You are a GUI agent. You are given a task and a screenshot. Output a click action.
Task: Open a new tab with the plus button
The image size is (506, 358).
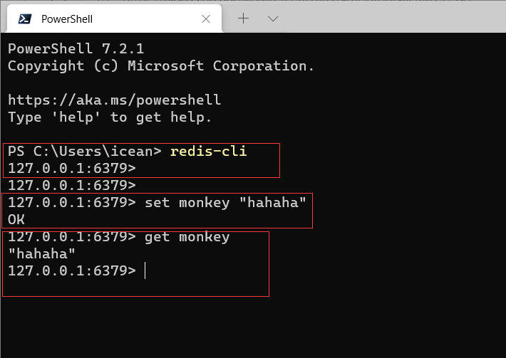coord(243,19)
